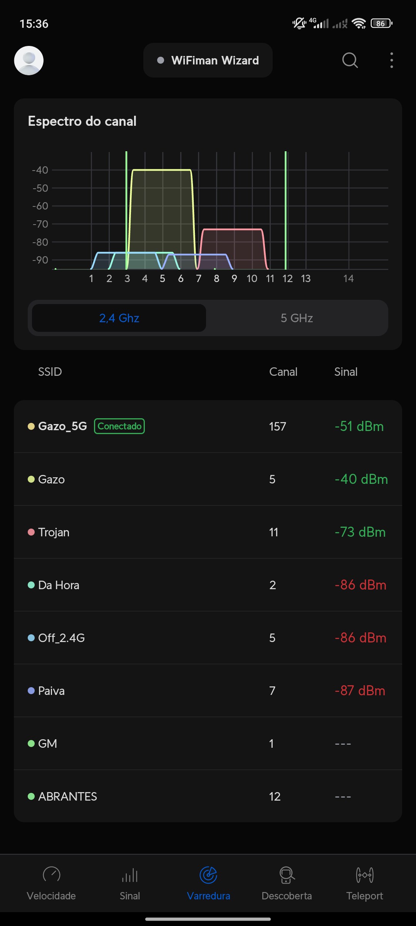This screenshot has height=926, width=416.
Task: Select the 2,4 Ghz band
Action: click(x=119, y=318)
